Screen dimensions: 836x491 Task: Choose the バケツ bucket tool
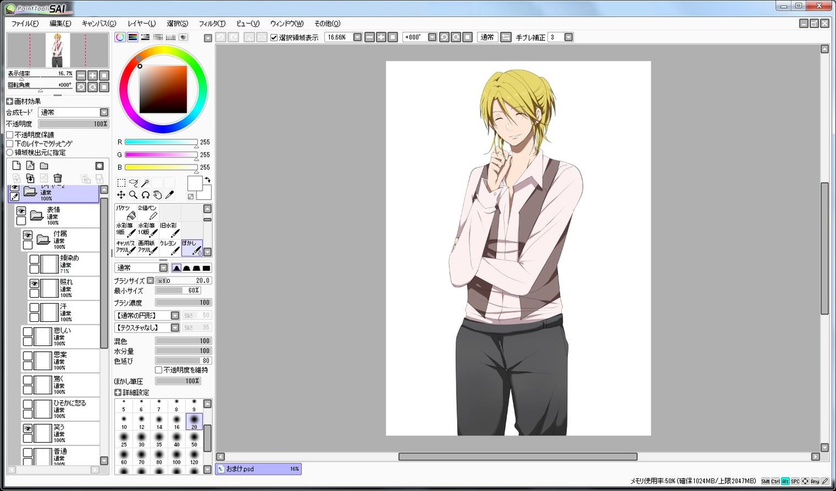125,212
